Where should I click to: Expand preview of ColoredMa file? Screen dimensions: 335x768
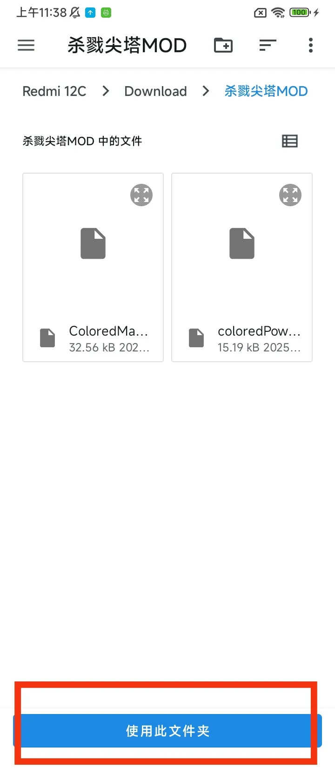click(x=141, y=195)
